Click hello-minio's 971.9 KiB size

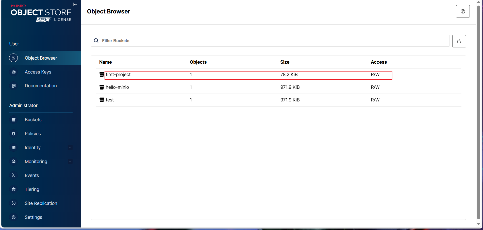290,87
